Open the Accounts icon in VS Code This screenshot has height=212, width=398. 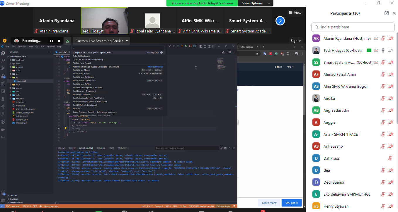pyautogui.click(x=3, y=193)
